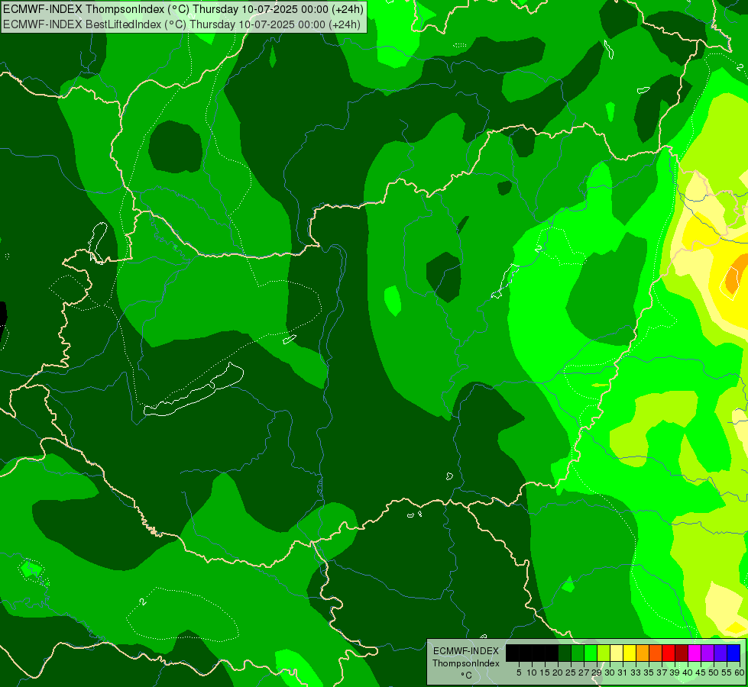The height and width of the screenshot is (687, 748).
Task: Pick the pure yellow 31–33 legend swatch
Action: click(x=630, y=653)
